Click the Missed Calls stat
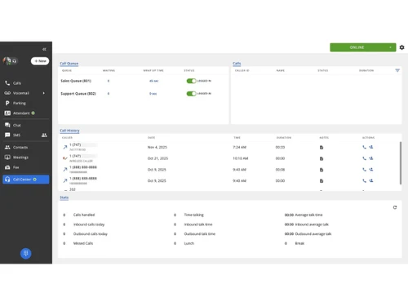 [x=83, y=243]
